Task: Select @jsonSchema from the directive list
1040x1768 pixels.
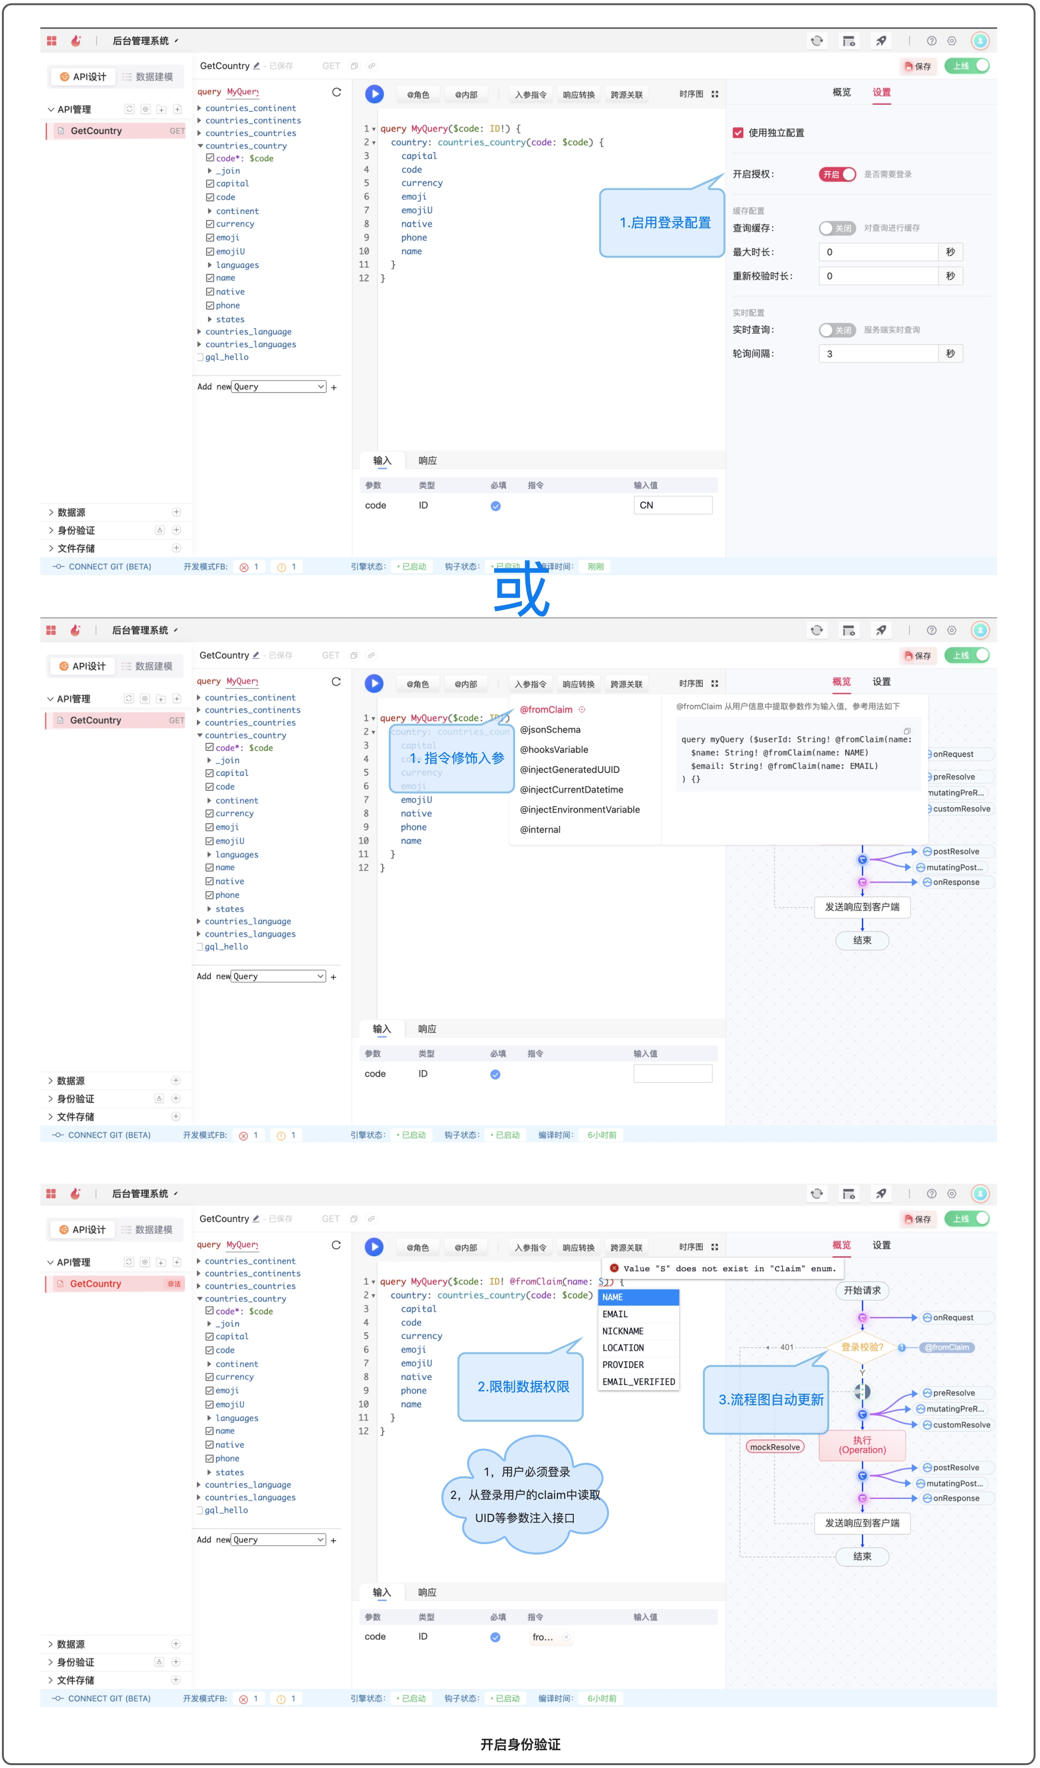Action: (550, 730)
